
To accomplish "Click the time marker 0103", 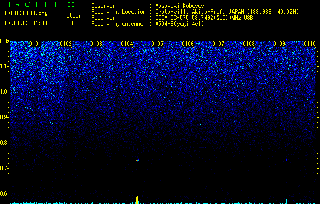I will [x=96, y=44].
